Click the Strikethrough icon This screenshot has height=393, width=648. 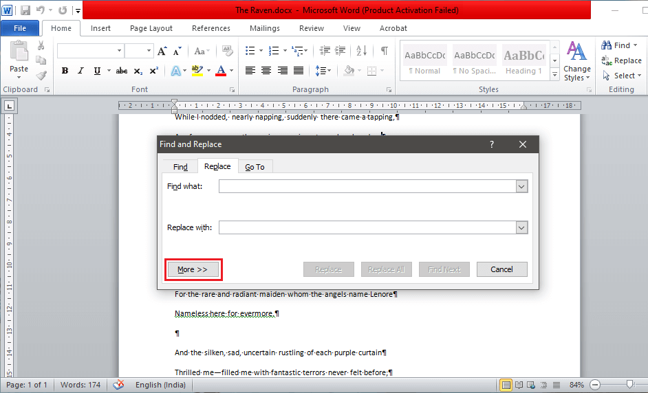pos(122,71)
